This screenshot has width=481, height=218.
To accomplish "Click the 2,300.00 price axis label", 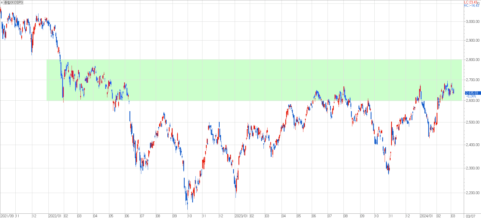I will click(x=472, y=168).
